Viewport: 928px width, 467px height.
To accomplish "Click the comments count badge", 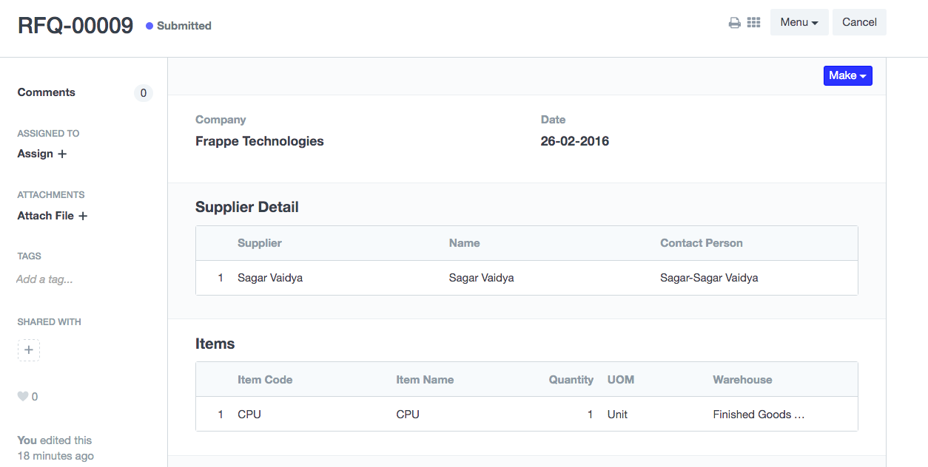I will 144,93.
